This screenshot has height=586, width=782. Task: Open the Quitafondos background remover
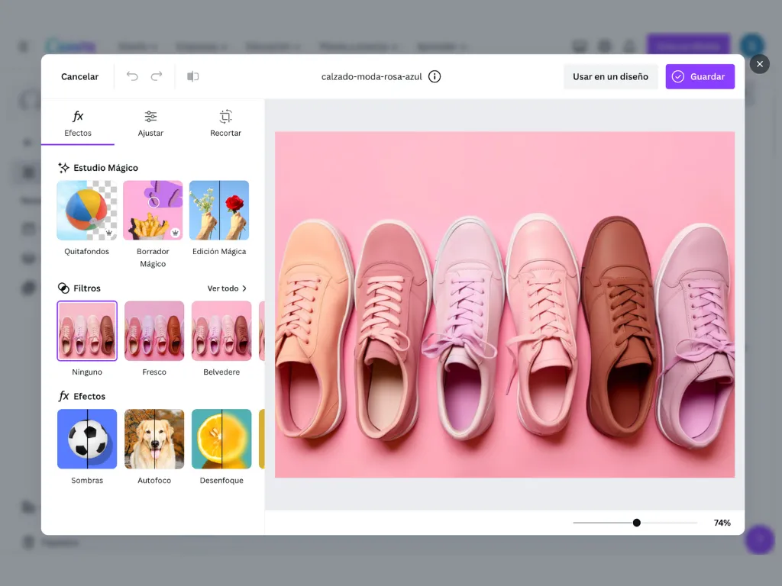point(87,211)
